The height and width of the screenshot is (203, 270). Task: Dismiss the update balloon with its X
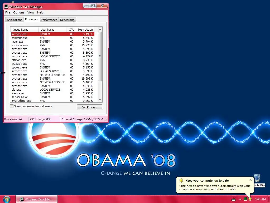click(250, 180)
